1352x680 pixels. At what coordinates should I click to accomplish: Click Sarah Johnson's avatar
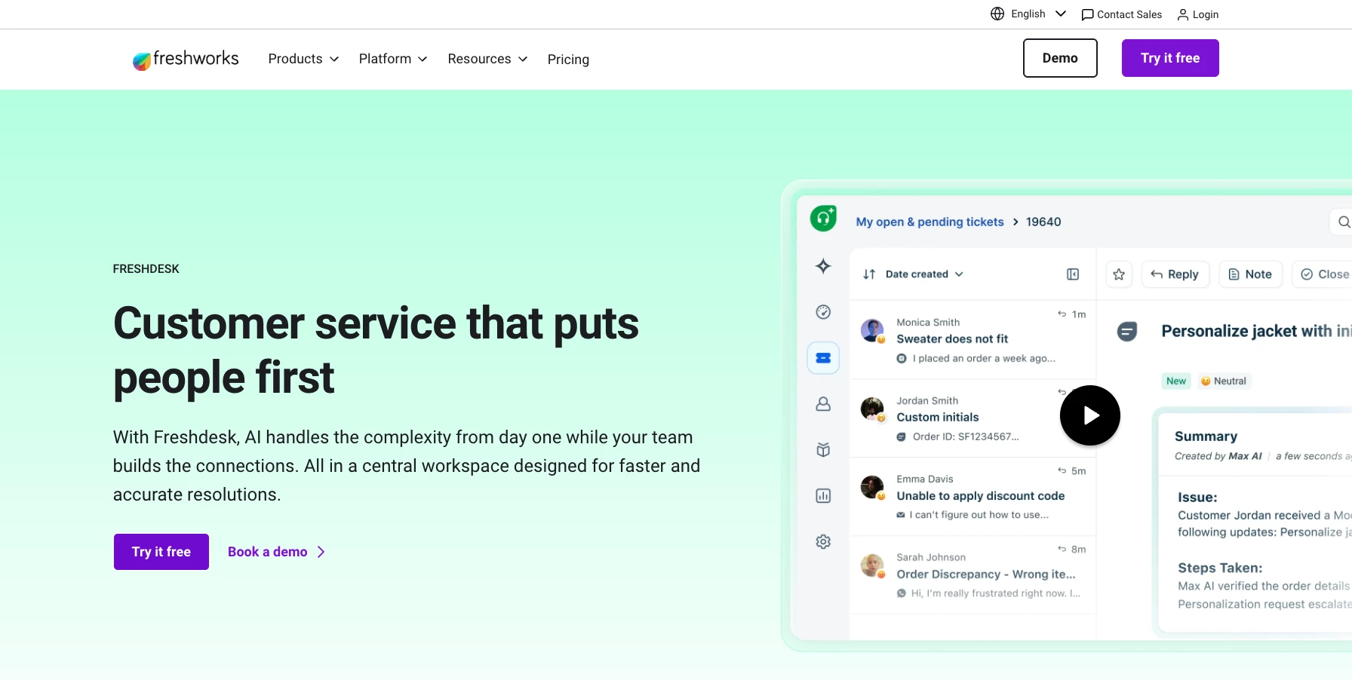pos(872,565)
